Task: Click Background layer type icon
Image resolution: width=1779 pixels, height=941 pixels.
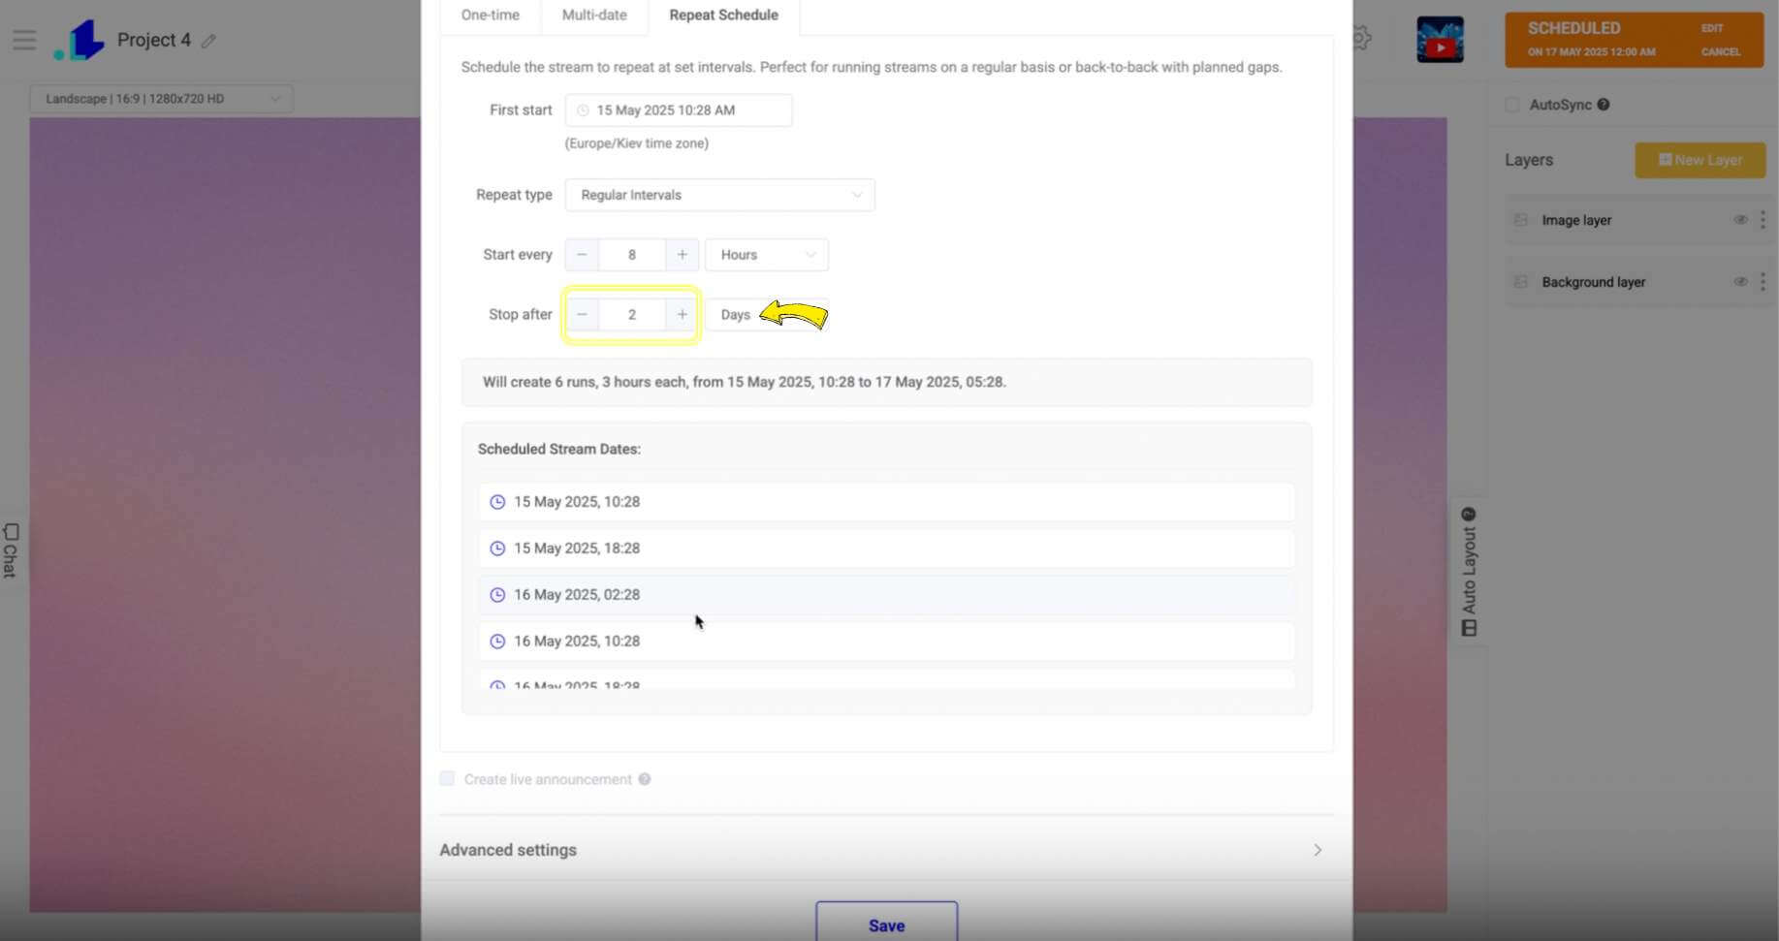Action: tap(1521, 282)
